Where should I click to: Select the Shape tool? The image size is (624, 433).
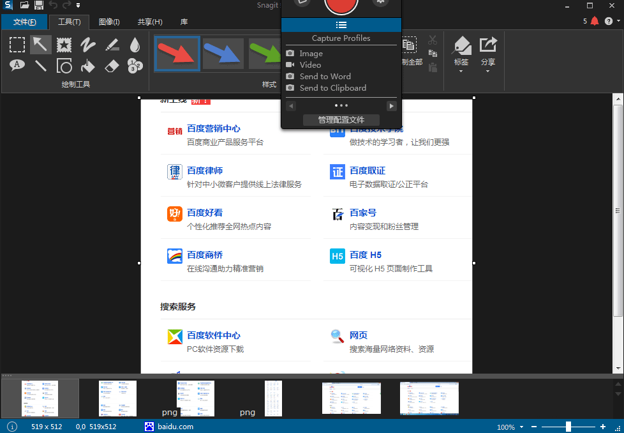coord(64,66)
